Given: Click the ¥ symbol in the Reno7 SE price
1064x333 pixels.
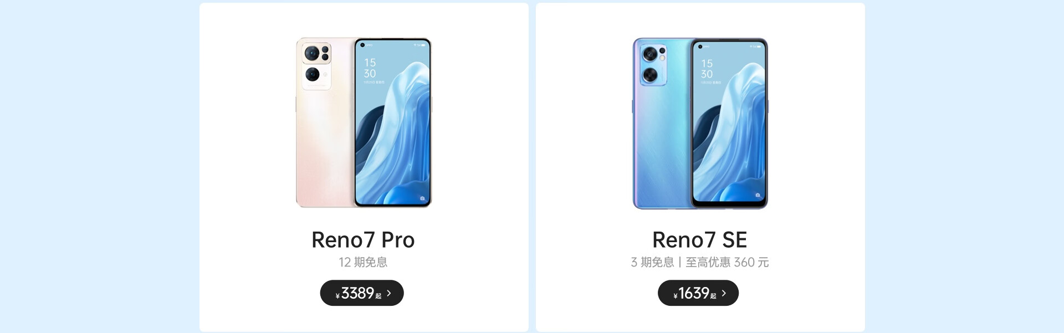Looking at the screenshot, I should pyautogui.click(x=676, y=296).
